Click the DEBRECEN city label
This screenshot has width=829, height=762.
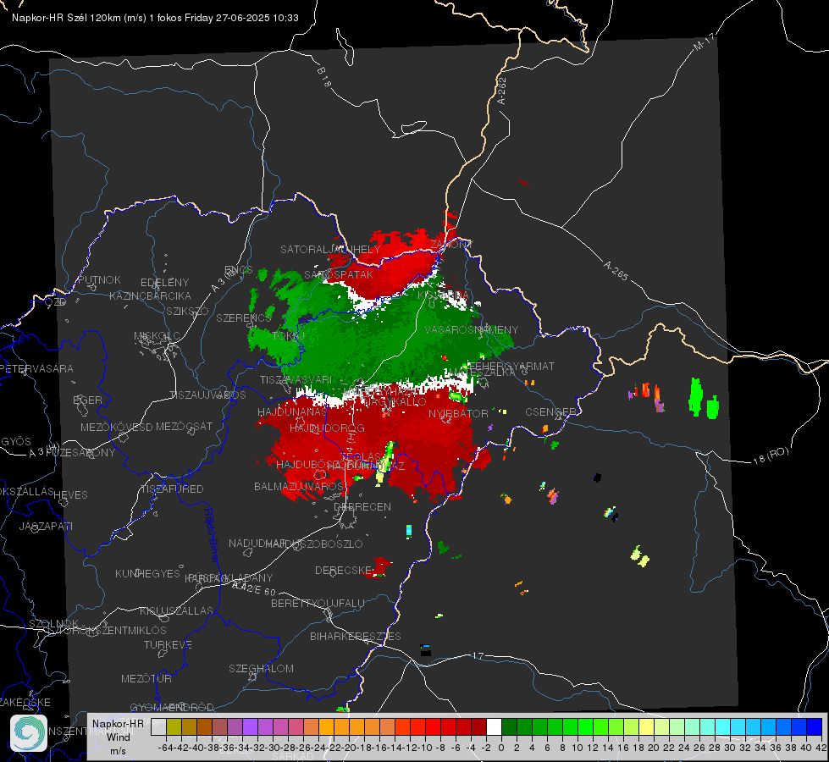(362, 506)
